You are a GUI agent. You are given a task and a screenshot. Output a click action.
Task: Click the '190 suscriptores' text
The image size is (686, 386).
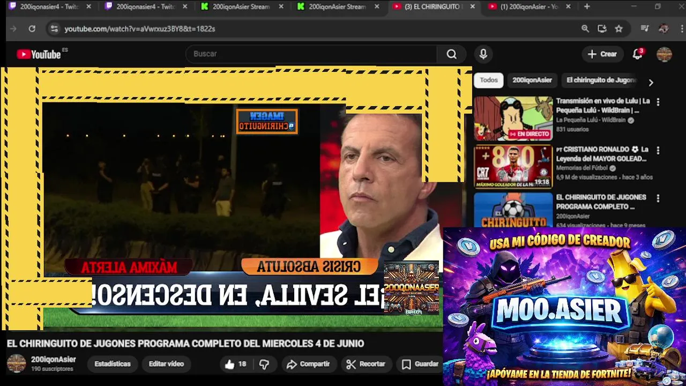click(x=52, y=369)
